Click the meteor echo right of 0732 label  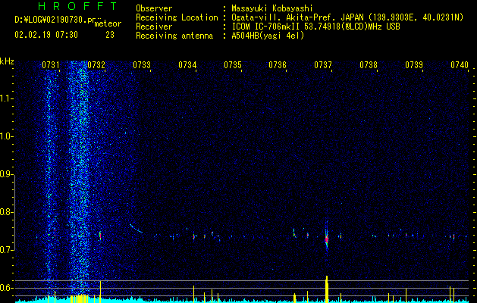(100, 236)
